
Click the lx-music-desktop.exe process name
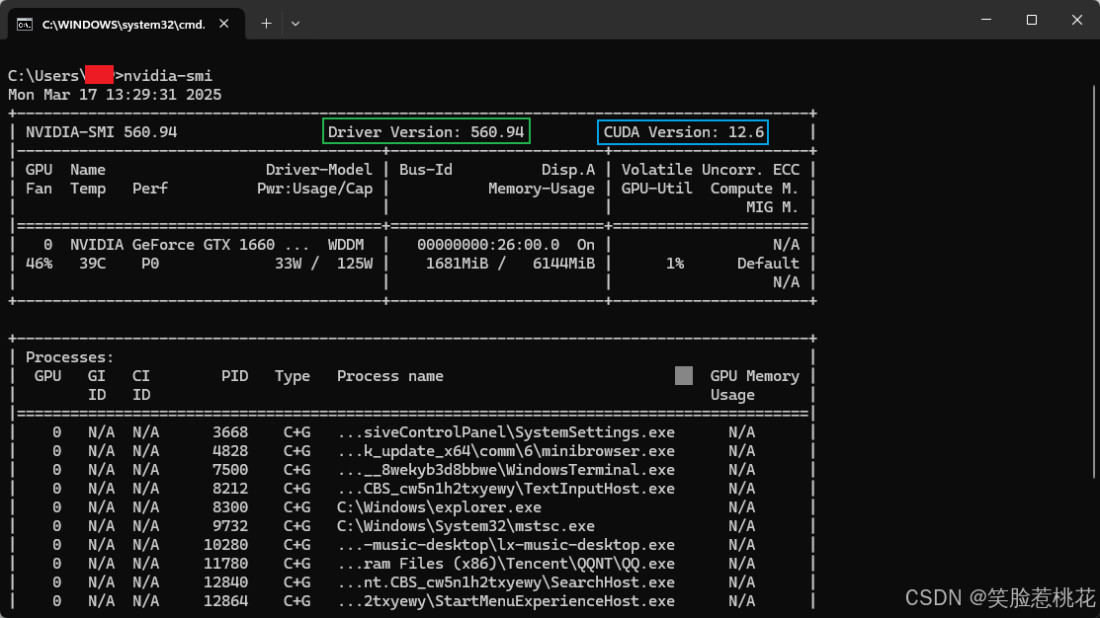coord(506,545)
